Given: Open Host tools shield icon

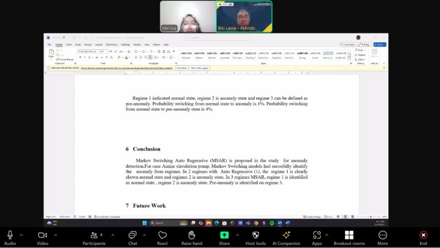Looking at the screenshot, I should [x=255, y=237].
